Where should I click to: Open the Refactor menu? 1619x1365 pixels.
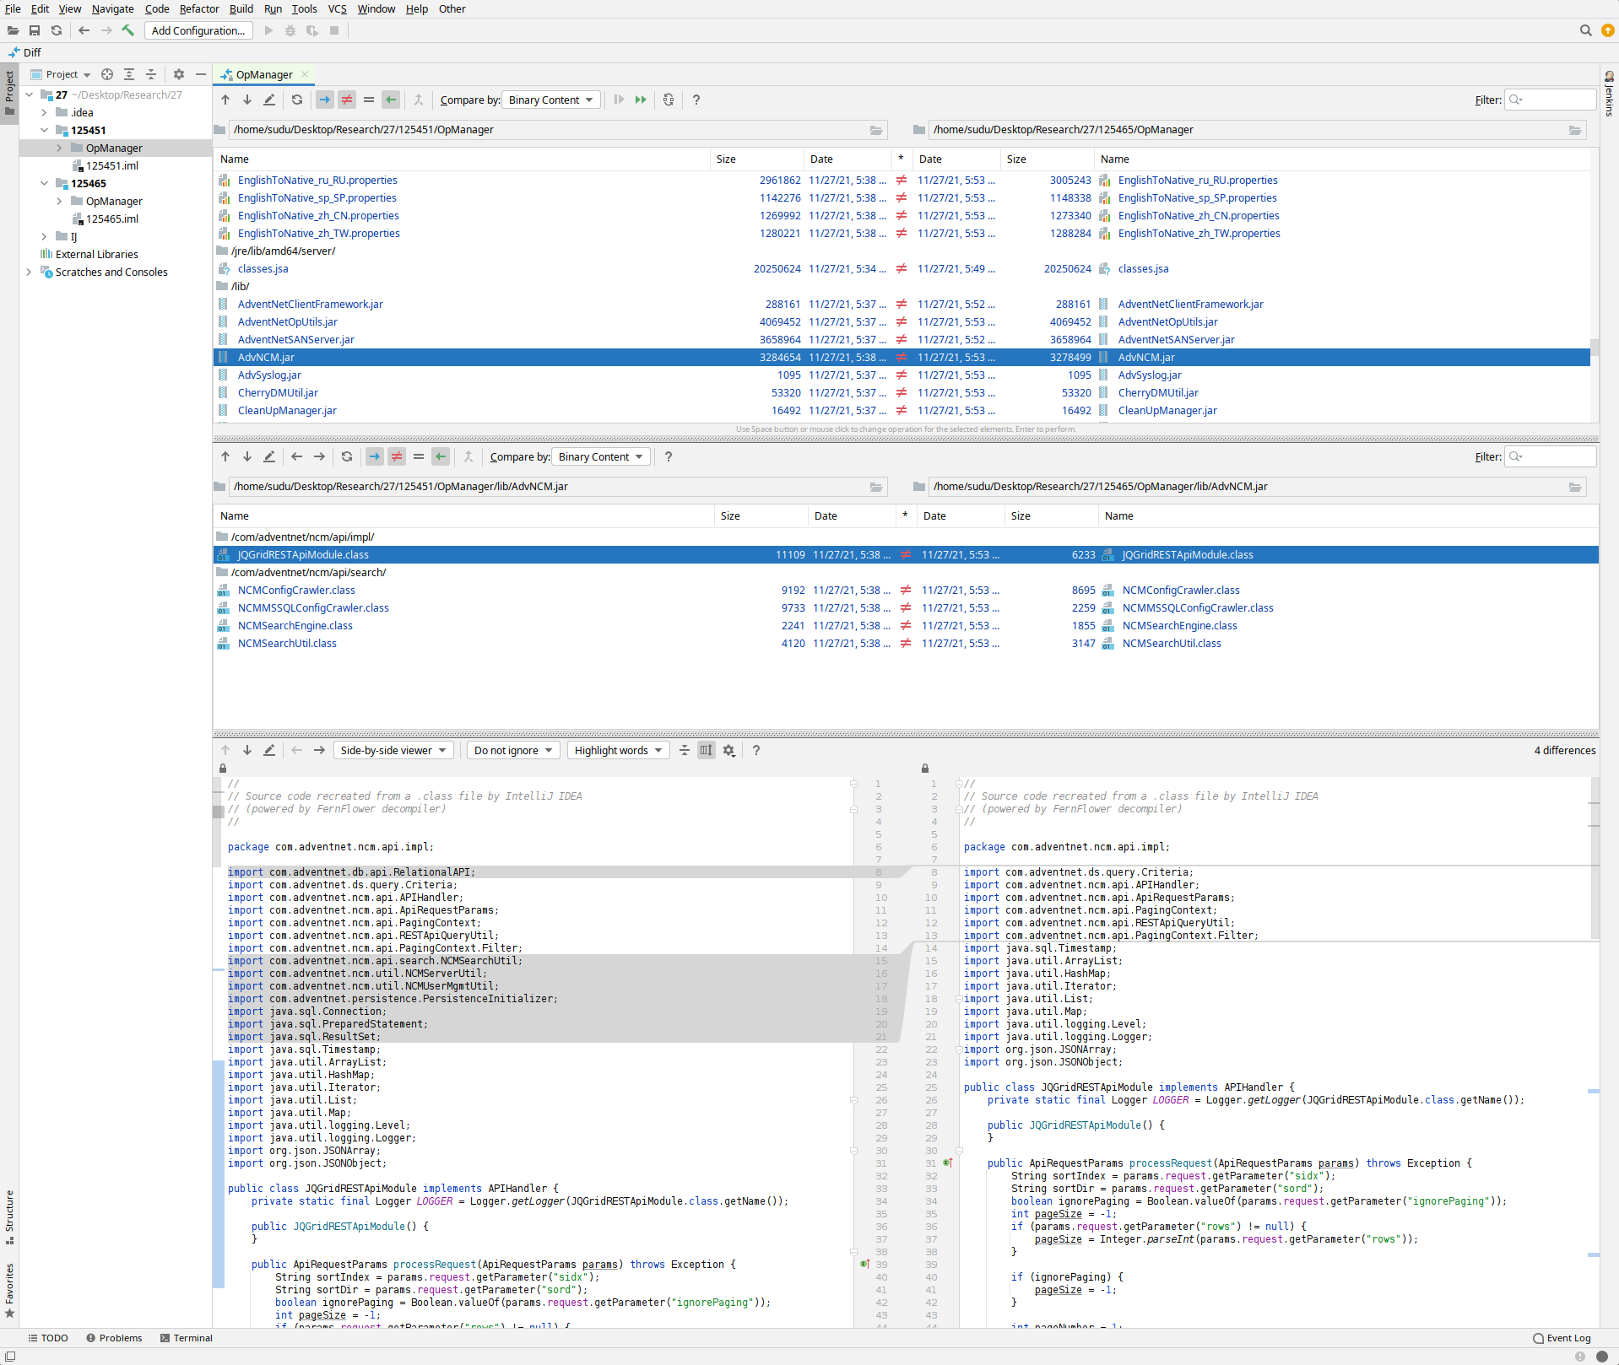[x=199, y=8]
